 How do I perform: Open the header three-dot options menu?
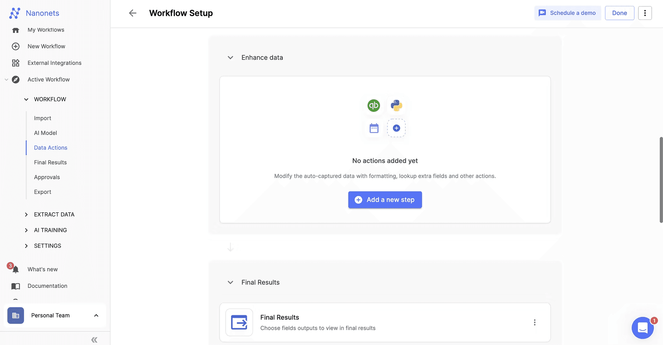pyautogui.click(x=645, y=13)
